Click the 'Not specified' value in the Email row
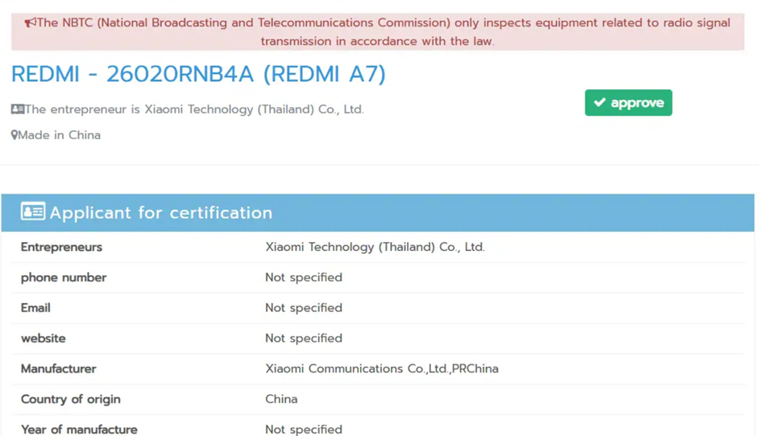Viewport: 759px width, 436px height. (304, 308)
